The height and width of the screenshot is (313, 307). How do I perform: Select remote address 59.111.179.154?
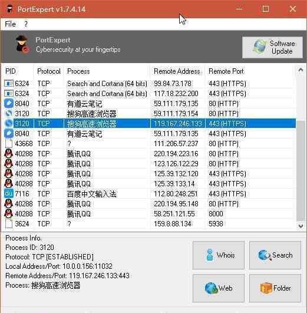176,114
